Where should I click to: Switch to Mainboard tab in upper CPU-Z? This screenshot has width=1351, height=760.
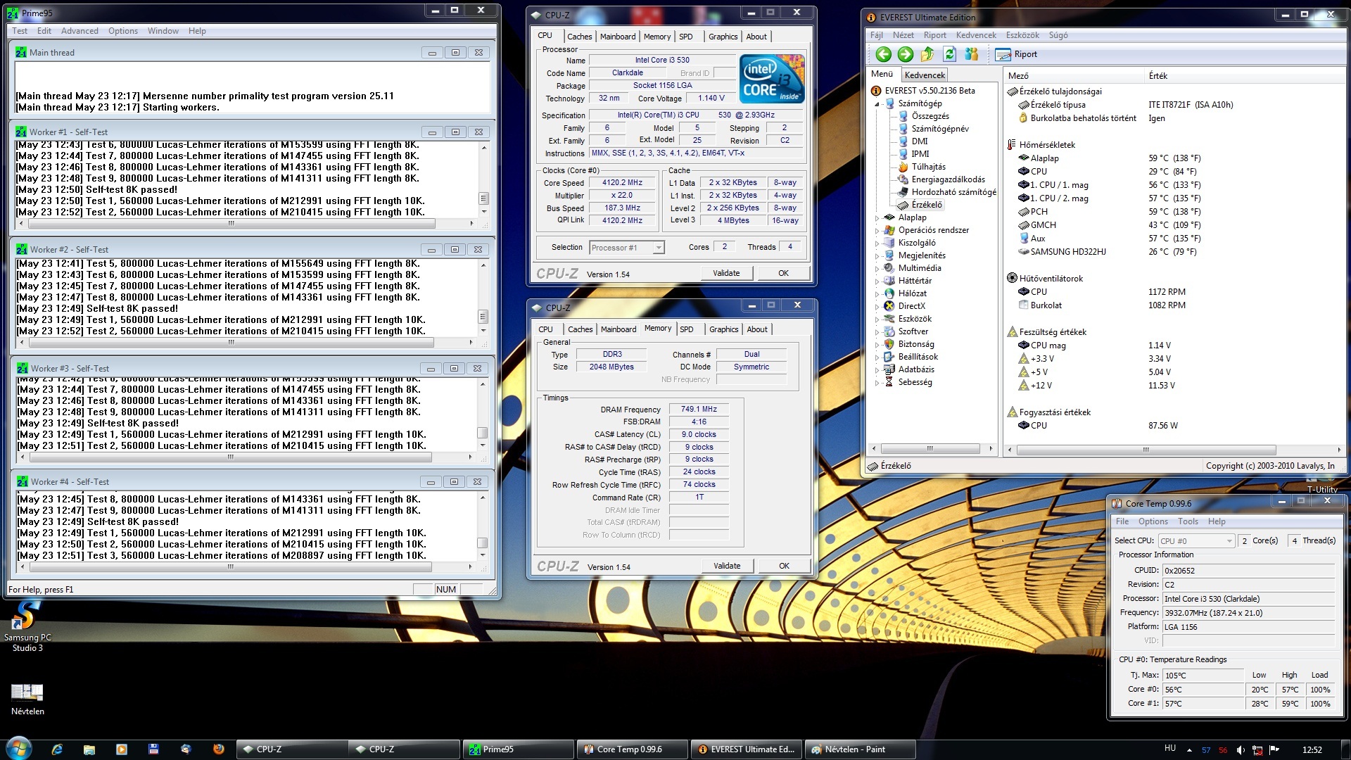point(618,37)
